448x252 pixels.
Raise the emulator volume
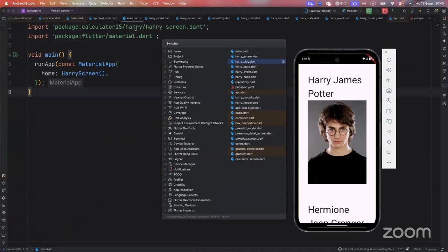(x=389, y=70)
